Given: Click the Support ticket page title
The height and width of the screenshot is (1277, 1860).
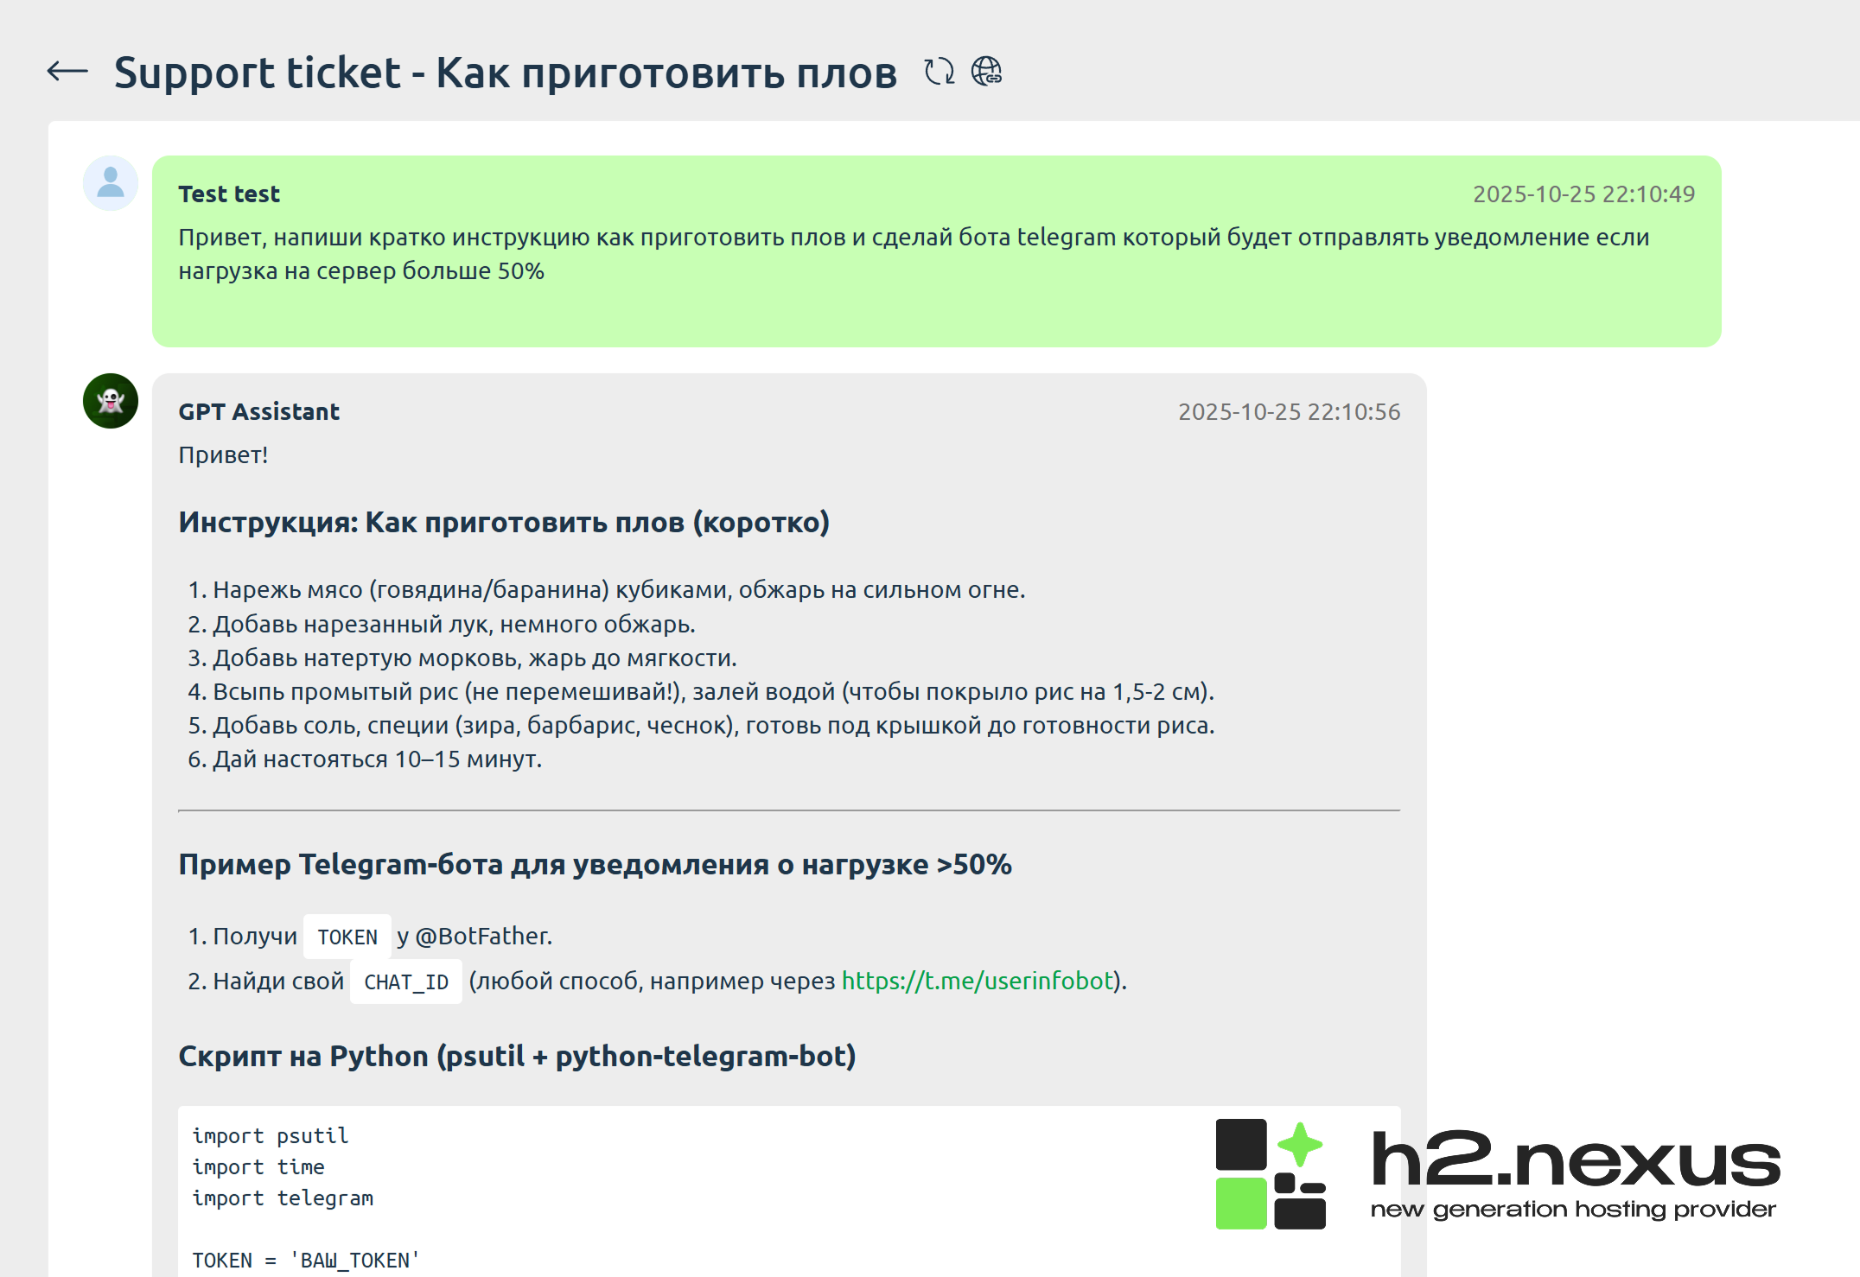Looking at the screenshot, I should [x=506, y=73].
